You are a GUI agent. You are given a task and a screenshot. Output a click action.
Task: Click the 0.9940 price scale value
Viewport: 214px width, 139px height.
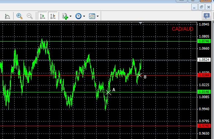pos(204,109)
